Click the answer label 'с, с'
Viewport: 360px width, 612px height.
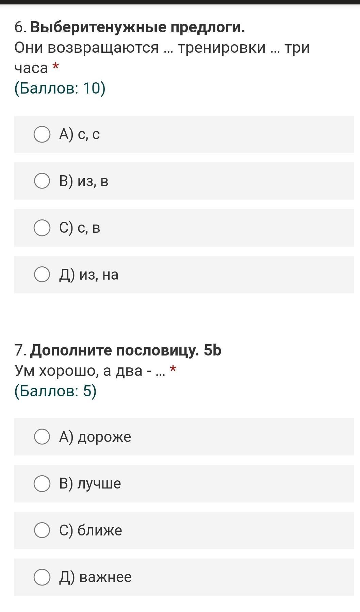88,134
